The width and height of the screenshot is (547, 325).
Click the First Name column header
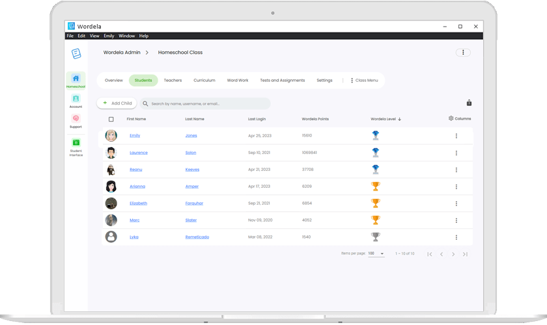136,119
